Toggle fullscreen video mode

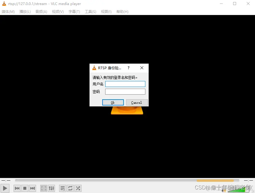pyautogui.click(x=43, y=188)
